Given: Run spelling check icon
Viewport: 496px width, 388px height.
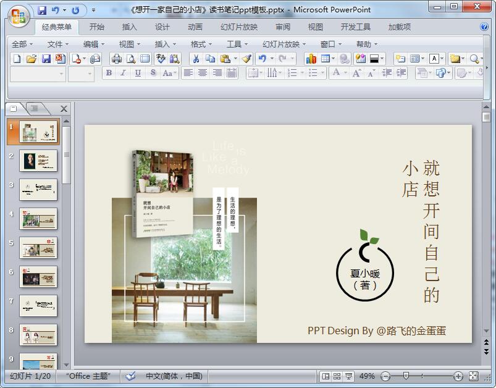Looking at the screenshot, I should pyautogui.click(x=161, y=59).
